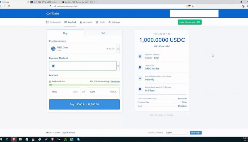
Task: Click the 'USDC Wallet' summary text
Action: [152, 69]
